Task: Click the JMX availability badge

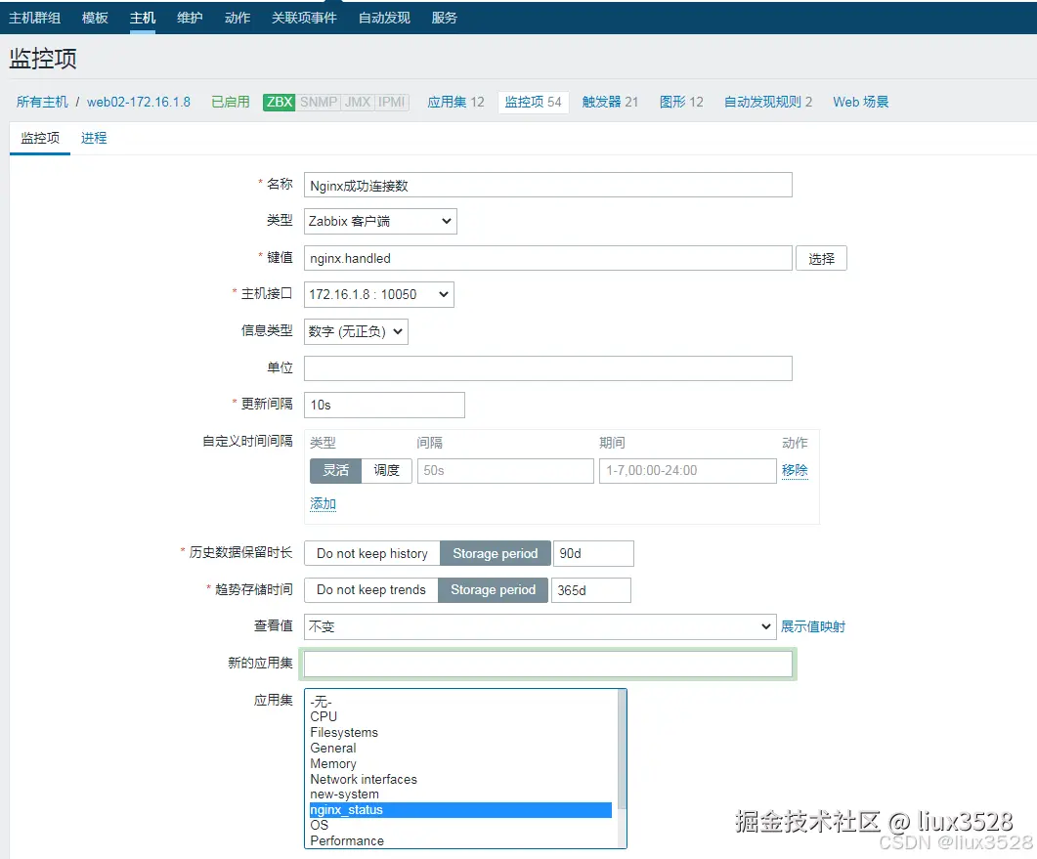Action: coord(358,102)
